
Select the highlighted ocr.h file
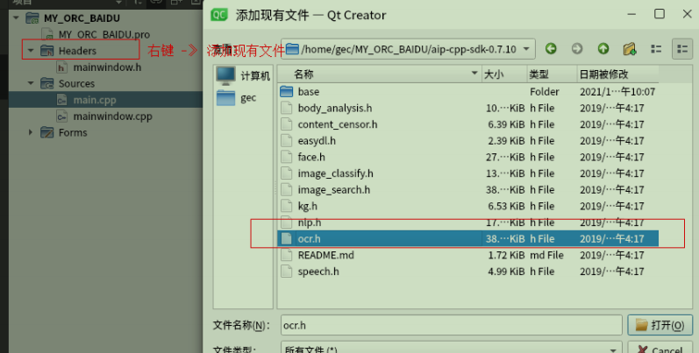point(467,238)
